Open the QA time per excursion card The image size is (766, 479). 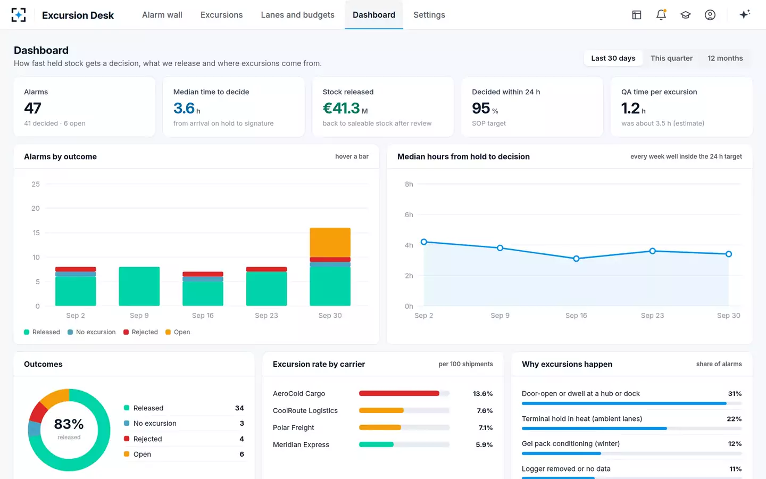pyautogui.click(x=681, y=107)
